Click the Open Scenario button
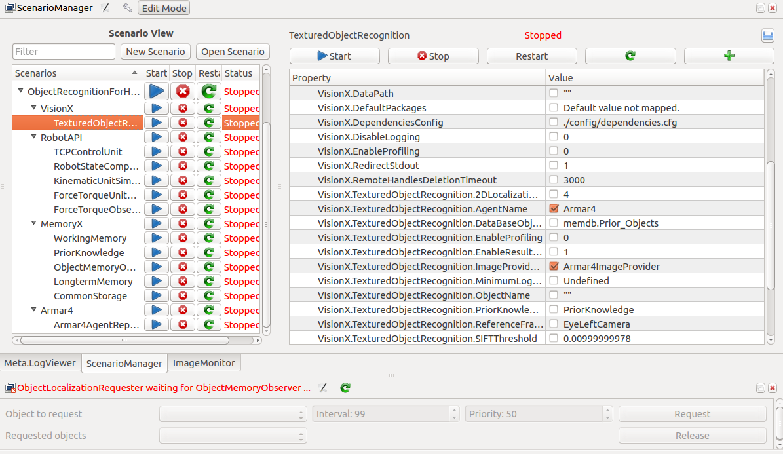 233,52
